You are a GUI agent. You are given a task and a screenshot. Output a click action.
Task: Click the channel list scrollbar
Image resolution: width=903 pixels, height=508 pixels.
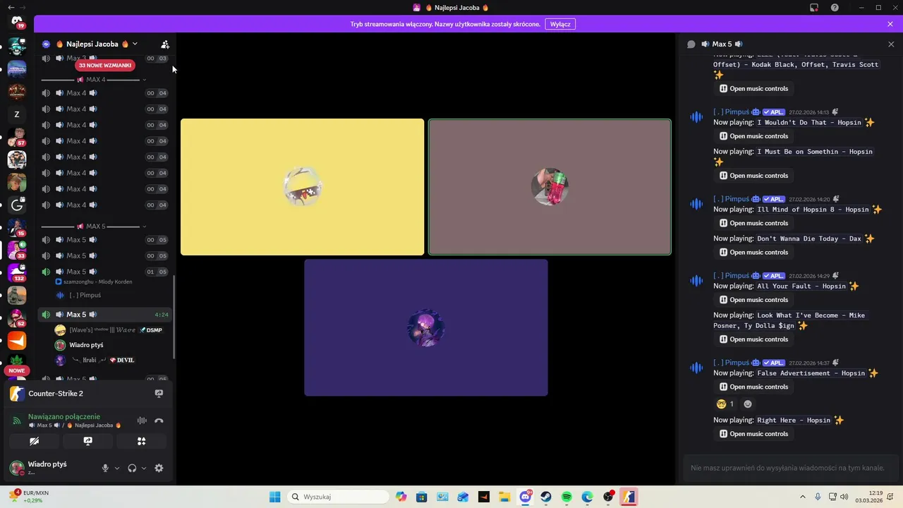(174, 317)
